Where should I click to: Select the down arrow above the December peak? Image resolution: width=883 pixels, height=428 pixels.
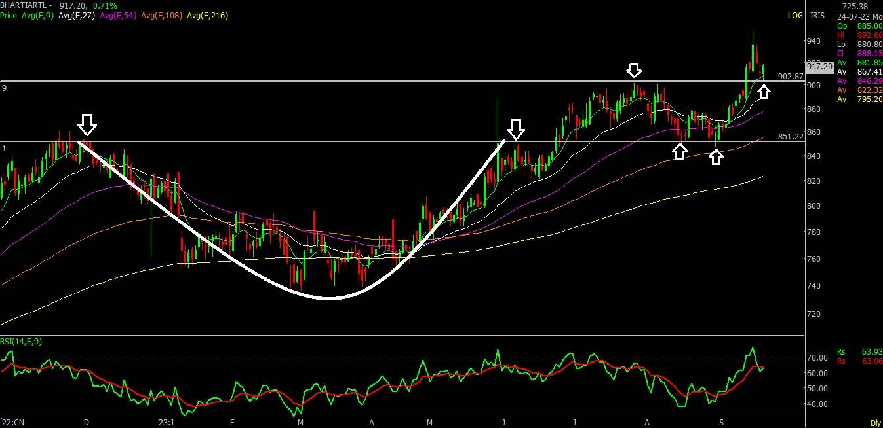(x=87, y=123)
